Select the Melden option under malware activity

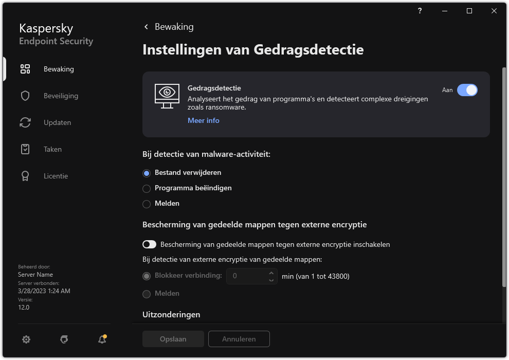[147, 204]
